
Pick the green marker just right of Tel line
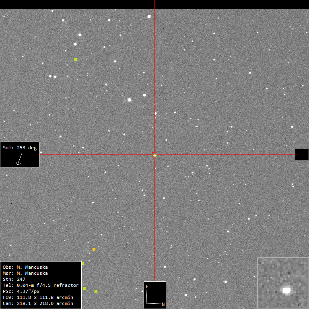[84, 288]
